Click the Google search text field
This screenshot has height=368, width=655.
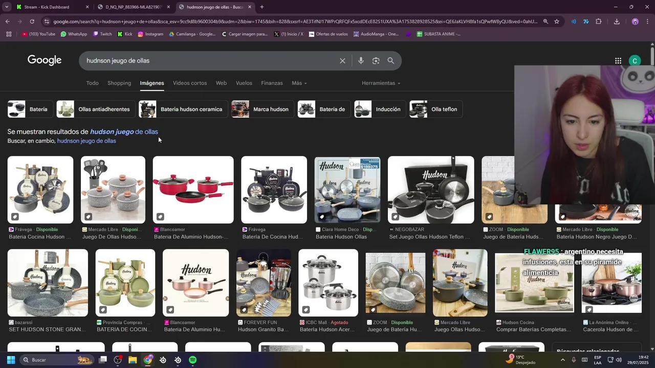click(x=210, y=61)
